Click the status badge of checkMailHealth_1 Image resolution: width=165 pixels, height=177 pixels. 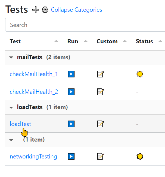[x=140, y=74]
